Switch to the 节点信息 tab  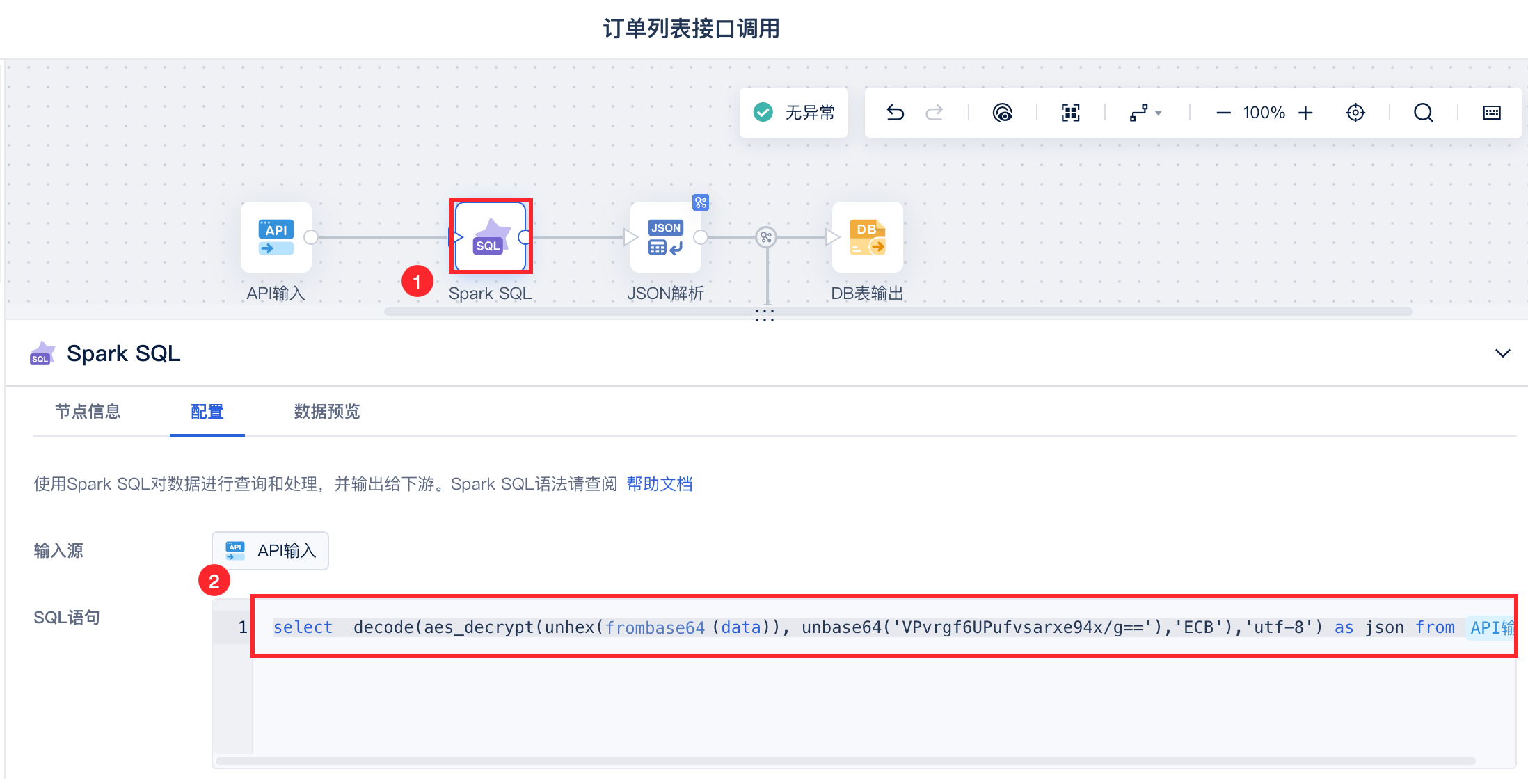coord(88,412)
